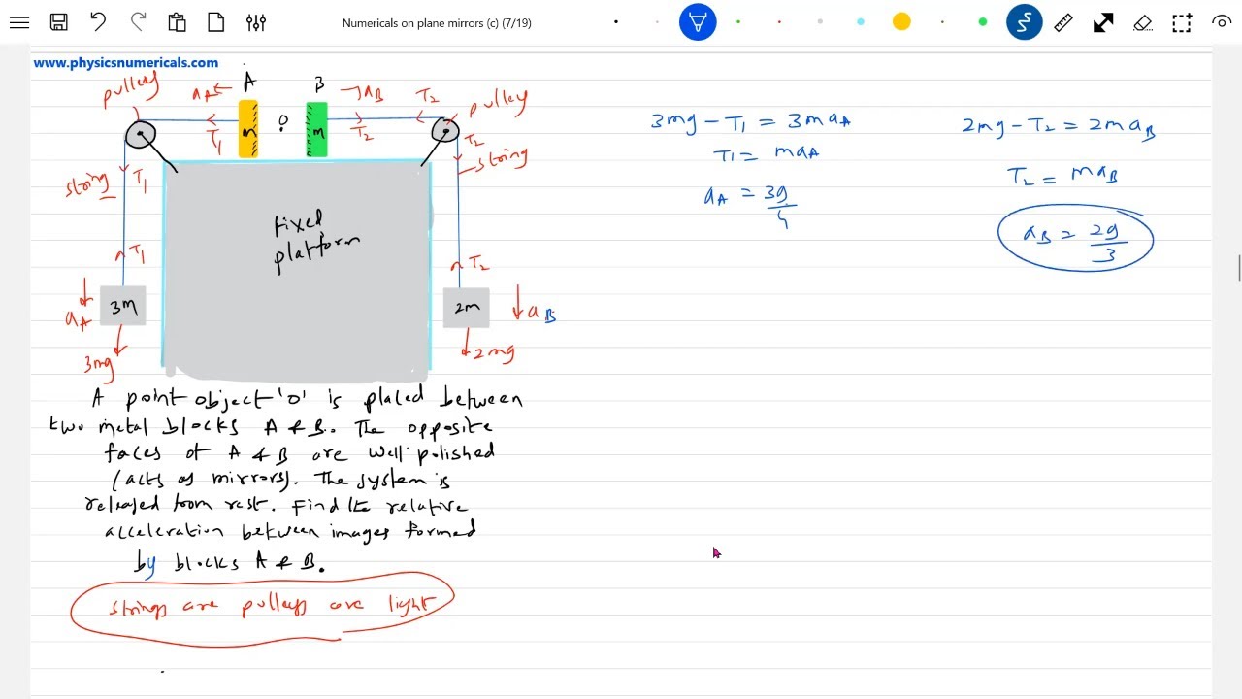Select the blue squiggle stroke tool
The height and width of the screenshot is (699, 1242).
pos(1024,22)
